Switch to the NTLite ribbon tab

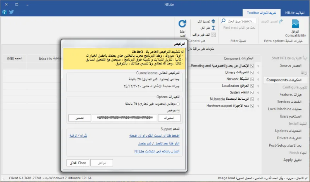[x=295, y=13]
